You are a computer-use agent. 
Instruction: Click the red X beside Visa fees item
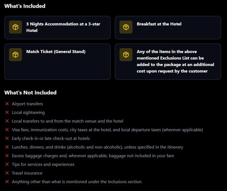7,130
